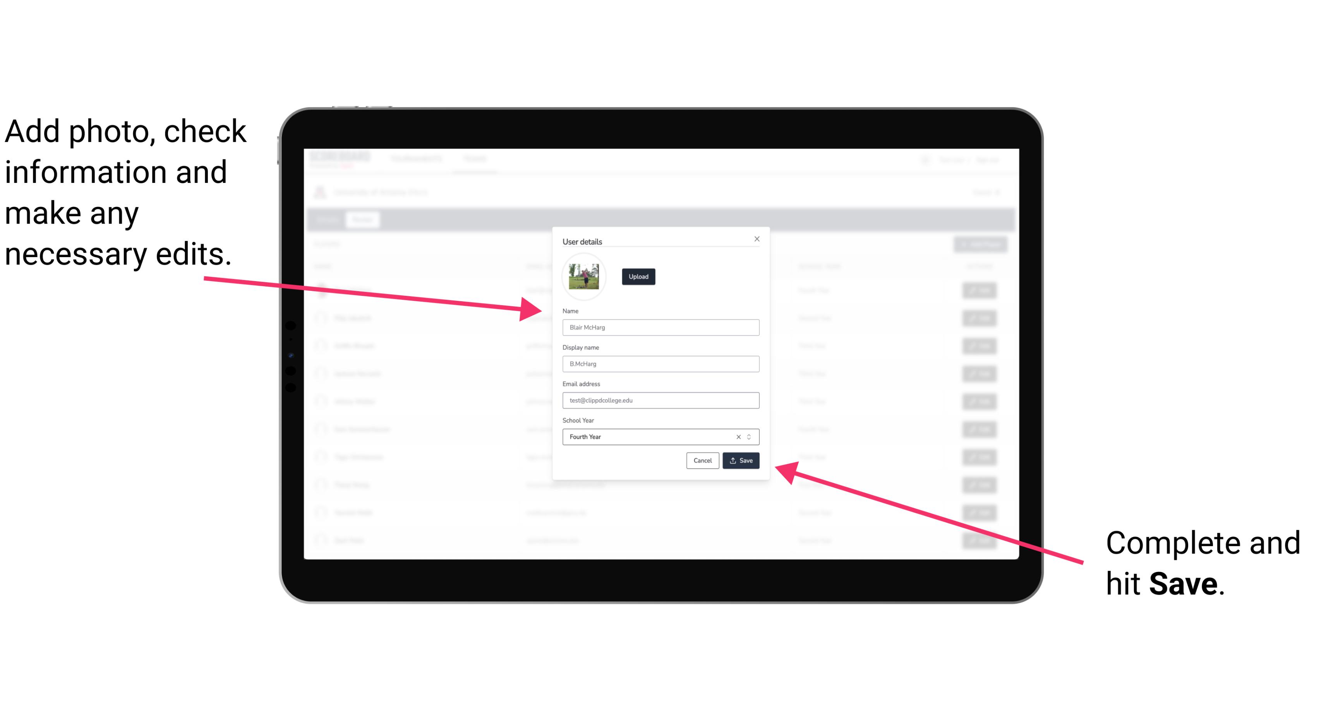Click the Save button
This screenshot has width=1321, height=710.
(741, 459)
